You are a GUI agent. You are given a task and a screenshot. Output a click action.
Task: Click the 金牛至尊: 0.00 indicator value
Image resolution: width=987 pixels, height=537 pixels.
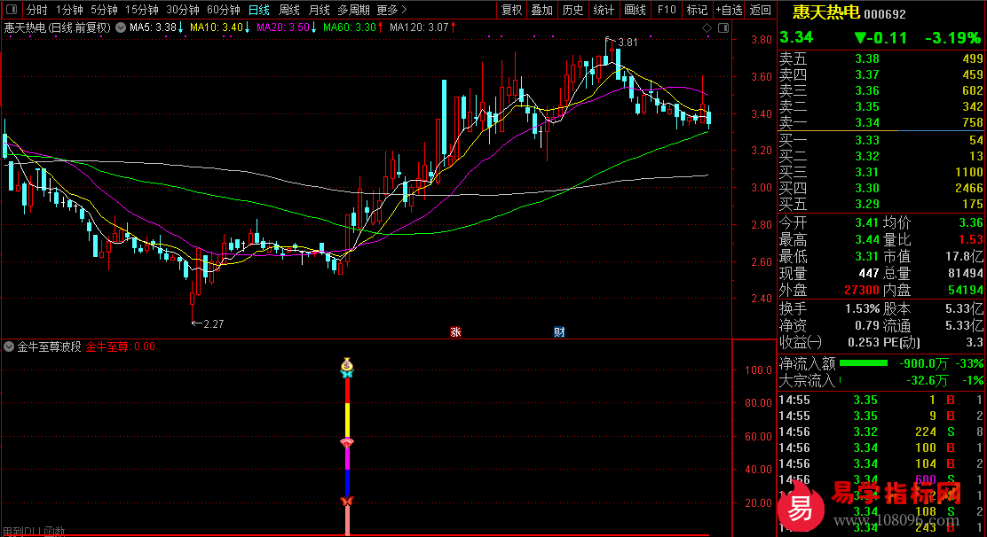click(120, 346)
